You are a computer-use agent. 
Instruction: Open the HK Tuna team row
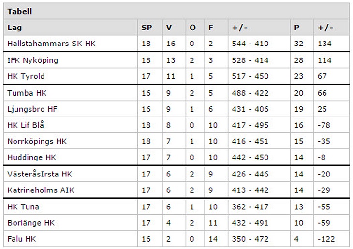[23, 207]
